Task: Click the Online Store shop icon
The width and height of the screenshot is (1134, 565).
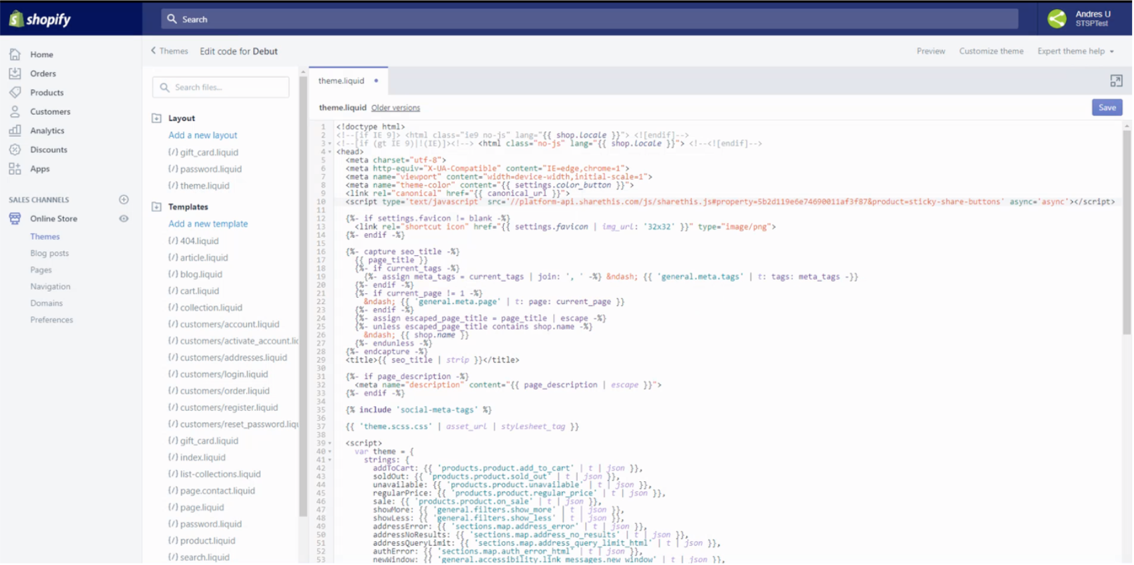Action: 15,219
